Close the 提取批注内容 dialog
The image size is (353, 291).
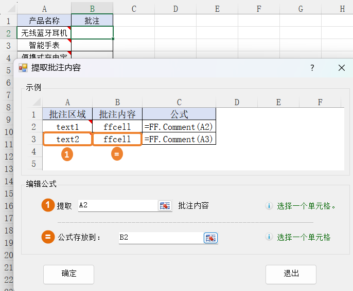(x=341, y=68)
